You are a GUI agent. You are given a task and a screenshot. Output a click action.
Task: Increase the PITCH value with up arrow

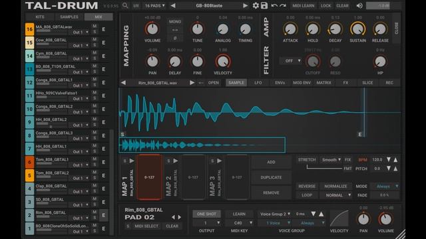click(x=395, y=169)
